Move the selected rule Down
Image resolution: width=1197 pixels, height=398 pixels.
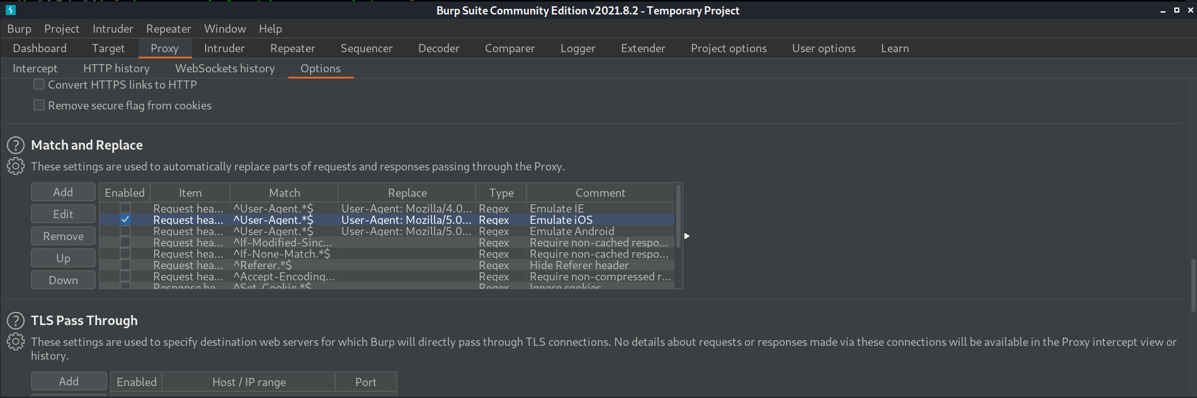tap(63, 280)
